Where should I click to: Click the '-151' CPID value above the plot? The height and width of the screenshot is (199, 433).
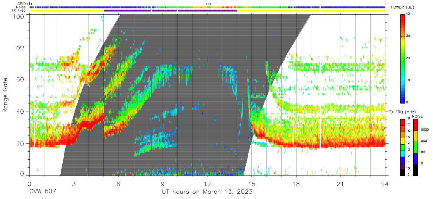click(x=207, y=4)
